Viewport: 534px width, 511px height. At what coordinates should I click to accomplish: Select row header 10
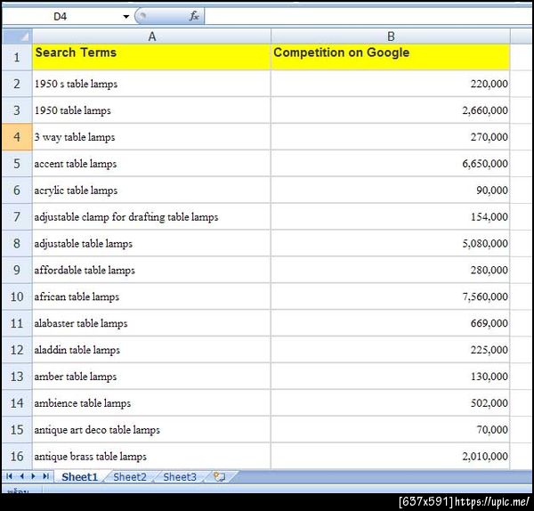pos(17,296)
